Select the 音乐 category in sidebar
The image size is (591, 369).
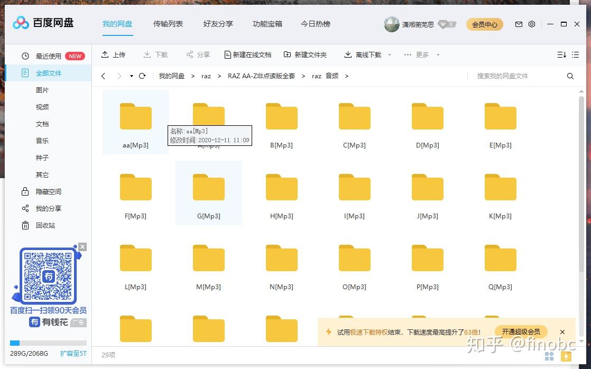[x=42, y=141]
